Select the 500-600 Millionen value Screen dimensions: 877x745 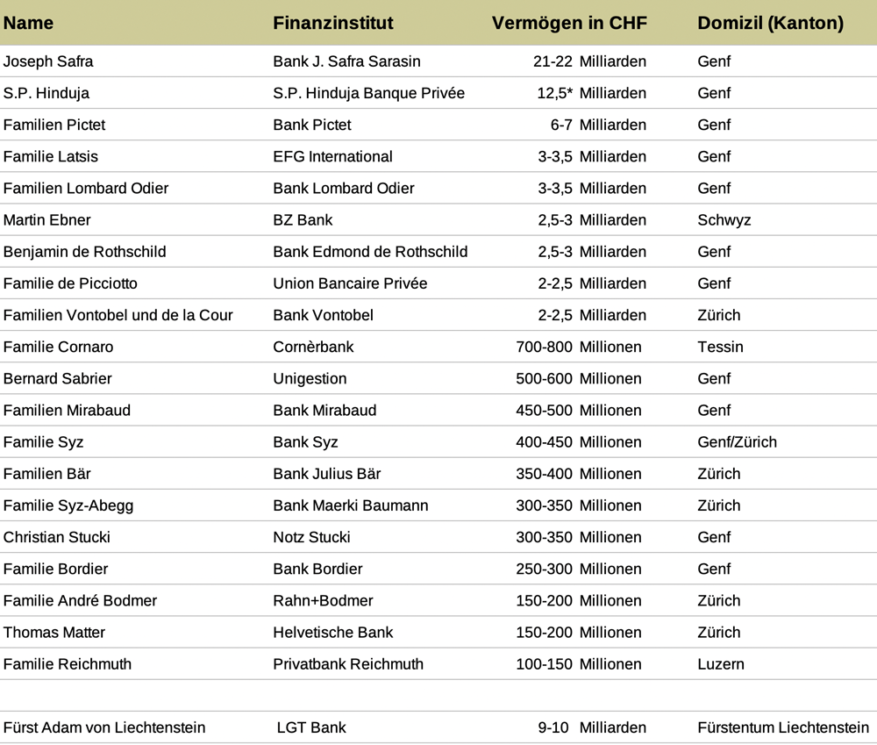point(578,379)
